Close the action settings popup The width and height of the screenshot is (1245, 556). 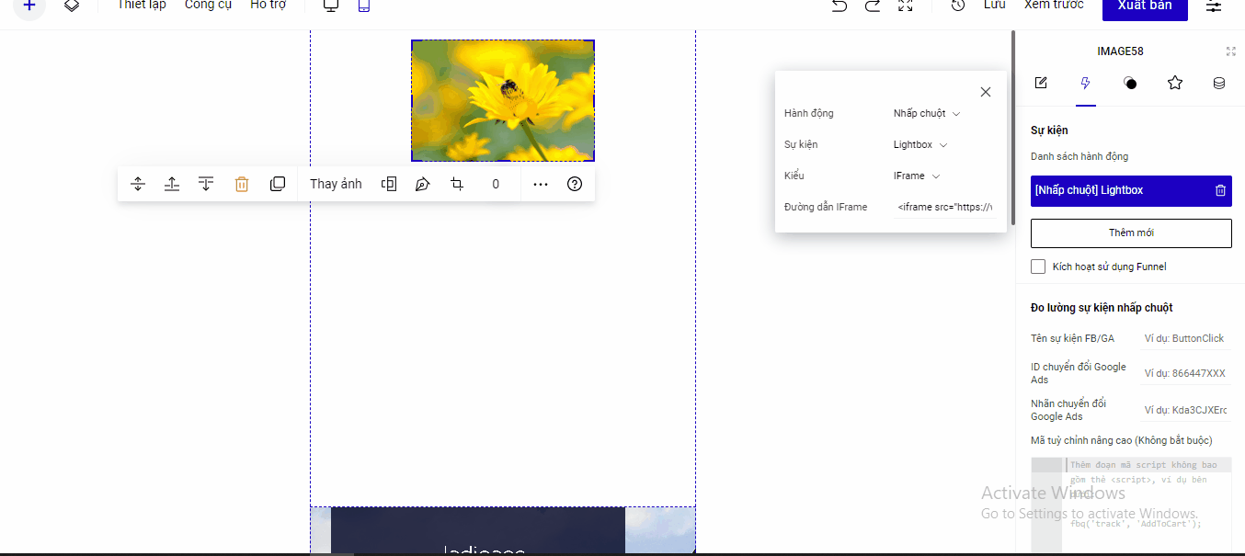coord(985,92)
